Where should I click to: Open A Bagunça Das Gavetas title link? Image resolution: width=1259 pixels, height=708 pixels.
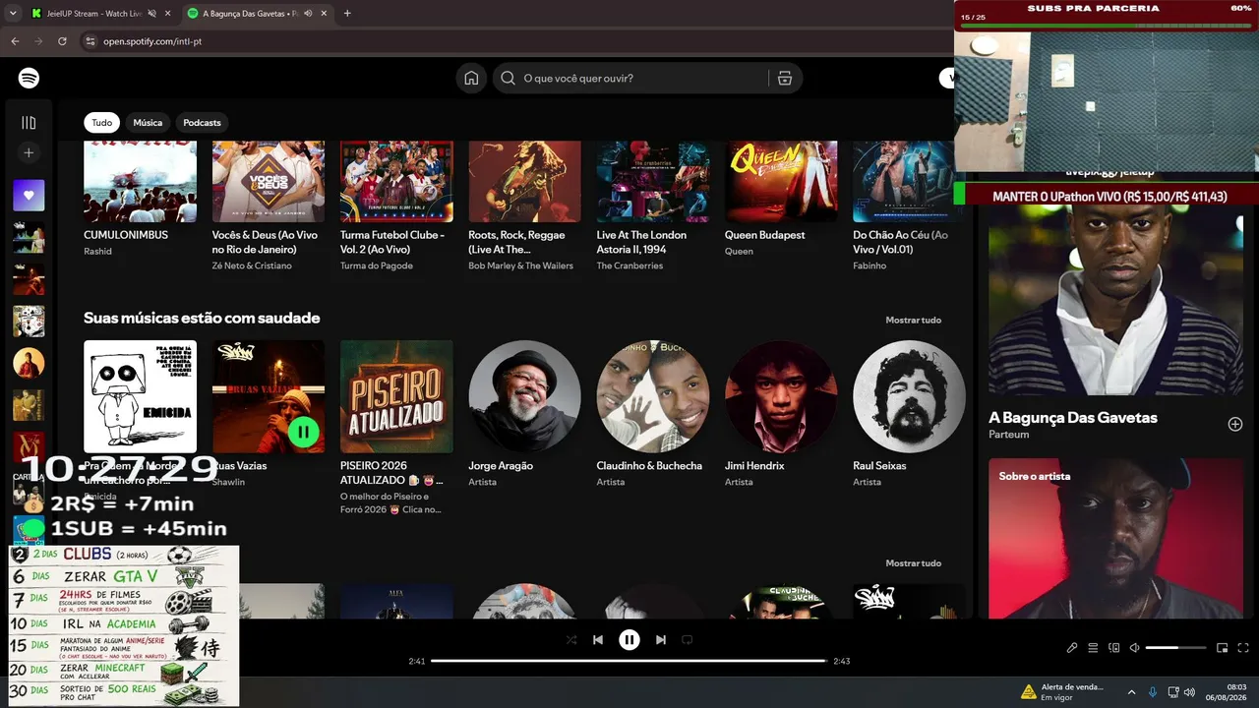click(1073, 418)
